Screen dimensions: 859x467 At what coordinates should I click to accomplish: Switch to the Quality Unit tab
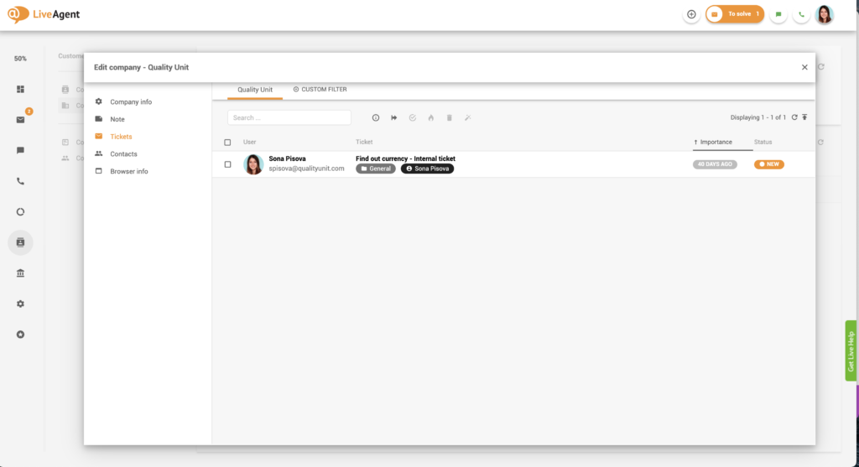point(255,90)
